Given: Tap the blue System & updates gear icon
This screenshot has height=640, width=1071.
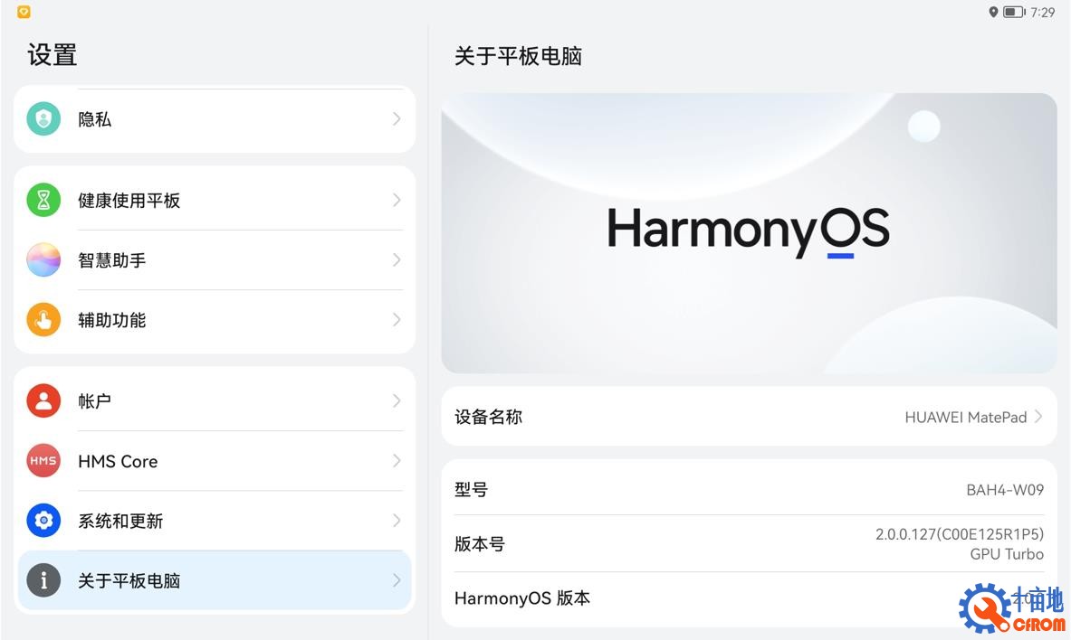Looking at the screenshot, I should (43, 521).
